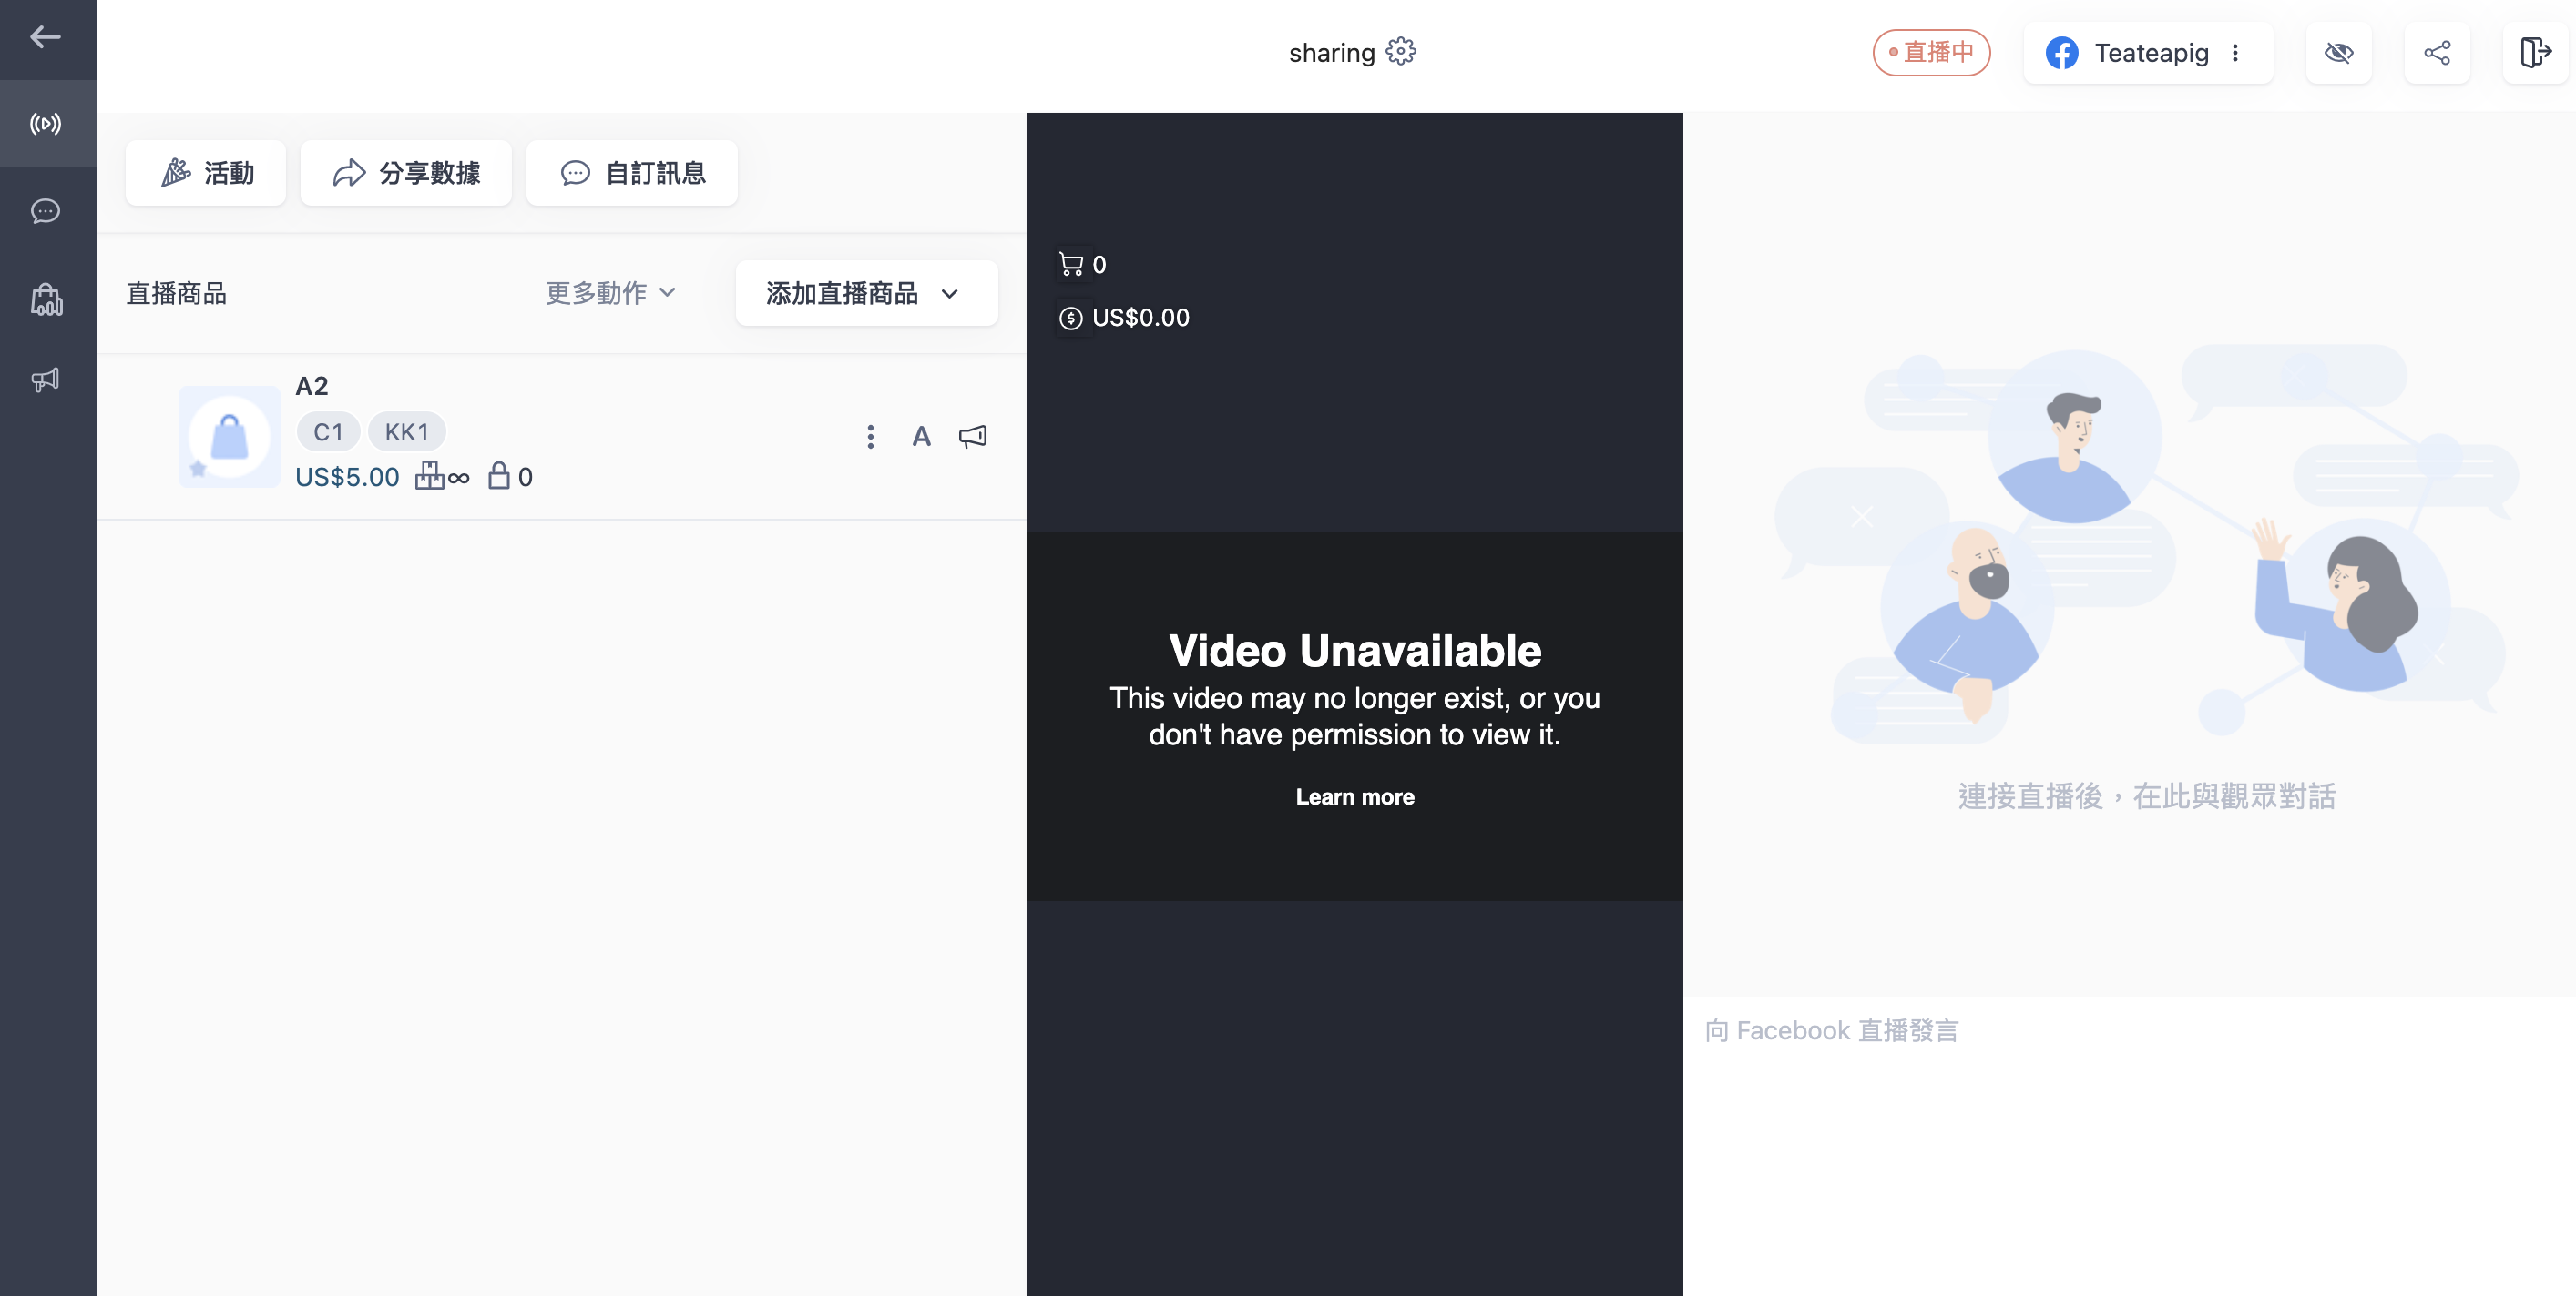This screenshot has height=1296, width=2576.
Task: Click the 分享數據 button
Action: [406, 172]
